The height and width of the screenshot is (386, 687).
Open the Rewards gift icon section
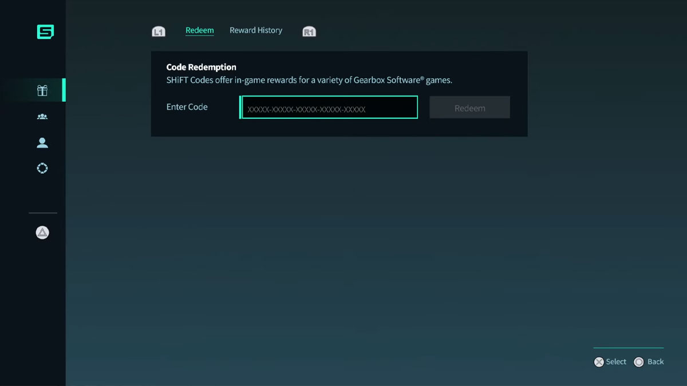(x=42, y=90)
